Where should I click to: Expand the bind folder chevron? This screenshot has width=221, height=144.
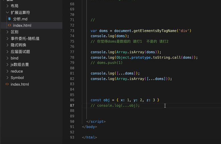pos(7,58)
